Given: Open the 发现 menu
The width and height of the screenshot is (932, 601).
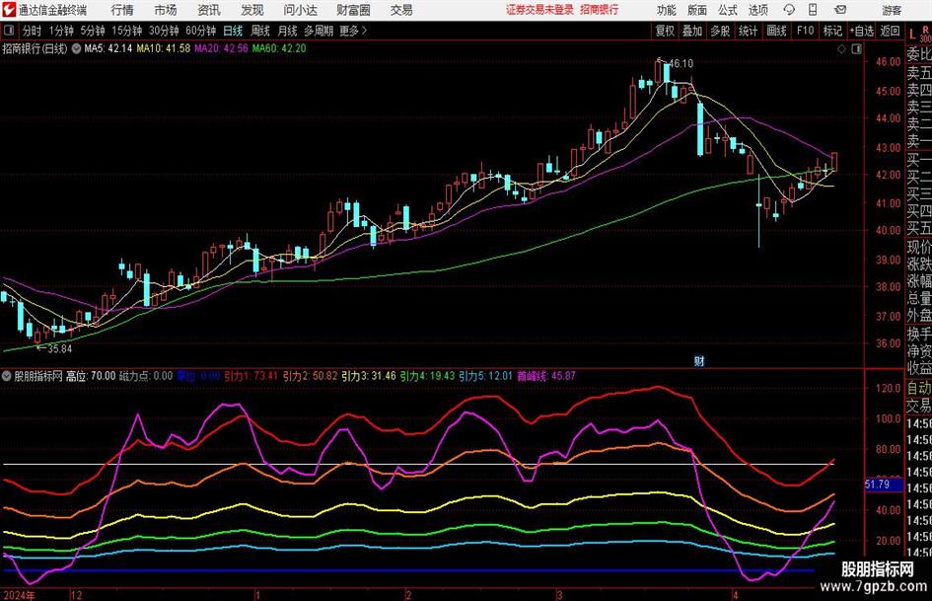Looking at the screenshot, I should click(x=252, y=10).
